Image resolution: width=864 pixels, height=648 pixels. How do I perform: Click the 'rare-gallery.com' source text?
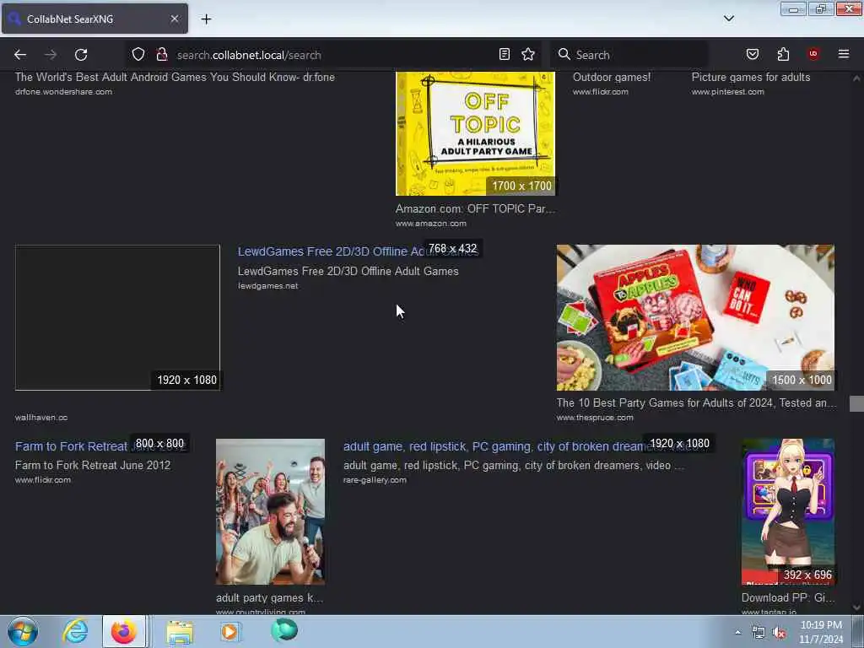375,480
